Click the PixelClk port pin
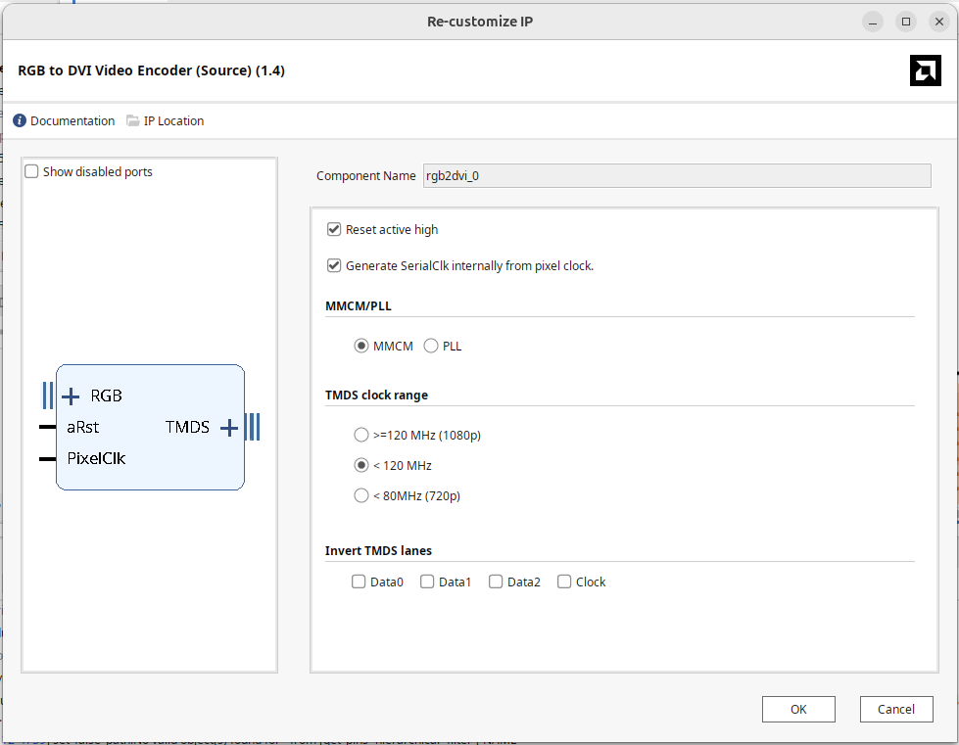The image size is (959, 745). click(47, 458)
